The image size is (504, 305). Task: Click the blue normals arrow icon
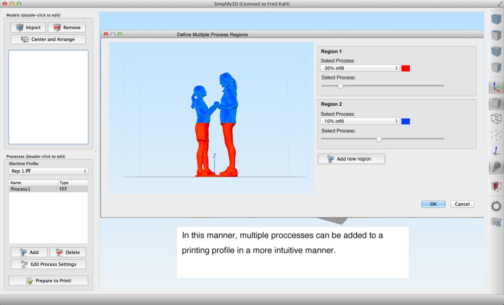click(496, 150)
